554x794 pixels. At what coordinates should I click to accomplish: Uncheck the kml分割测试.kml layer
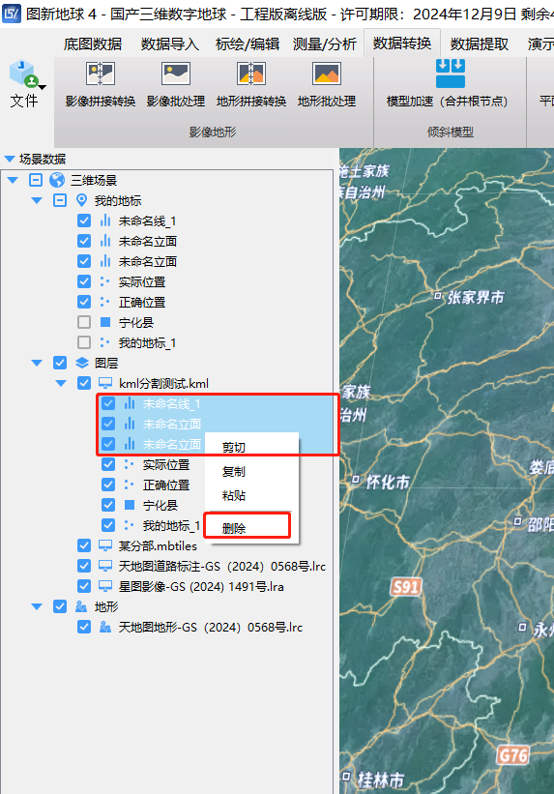[84, 383]
